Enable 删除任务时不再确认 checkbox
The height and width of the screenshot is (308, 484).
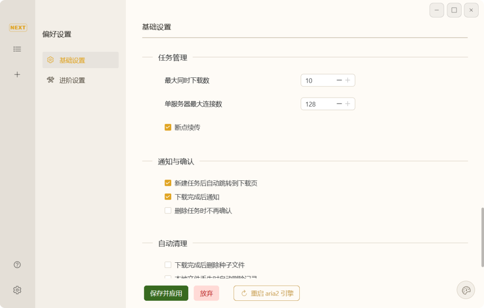click(168, 210)
